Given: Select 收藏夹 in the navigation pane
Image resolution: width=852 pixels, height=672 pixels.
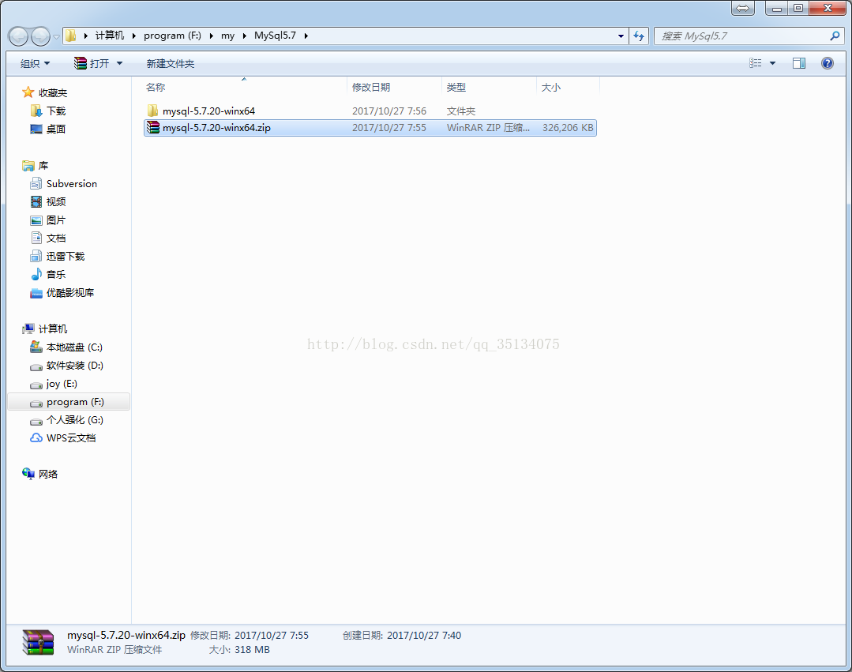Looking at the screenshot, I should click(x=53, y=93).
